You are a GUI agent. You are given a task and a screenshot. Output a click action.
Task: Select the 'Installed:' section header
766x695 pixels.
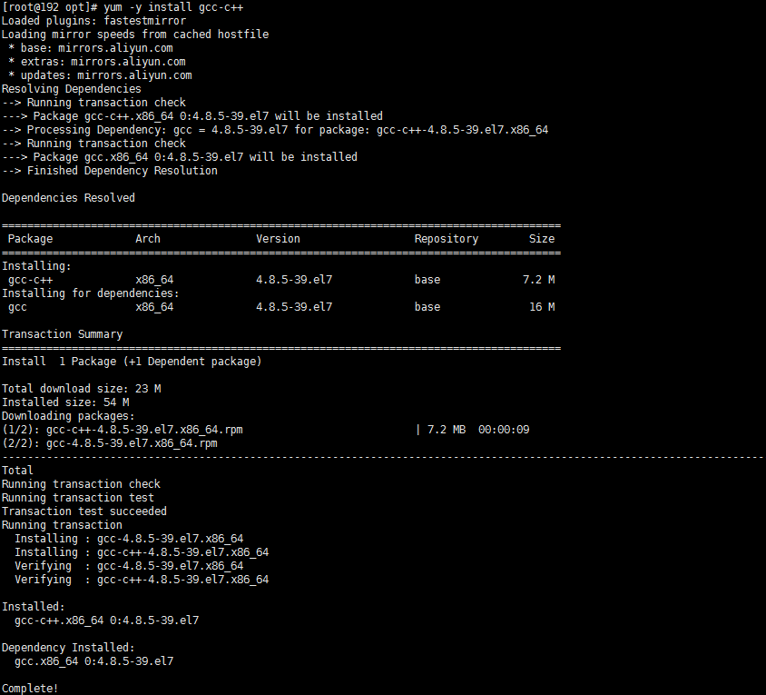[33, 606]
